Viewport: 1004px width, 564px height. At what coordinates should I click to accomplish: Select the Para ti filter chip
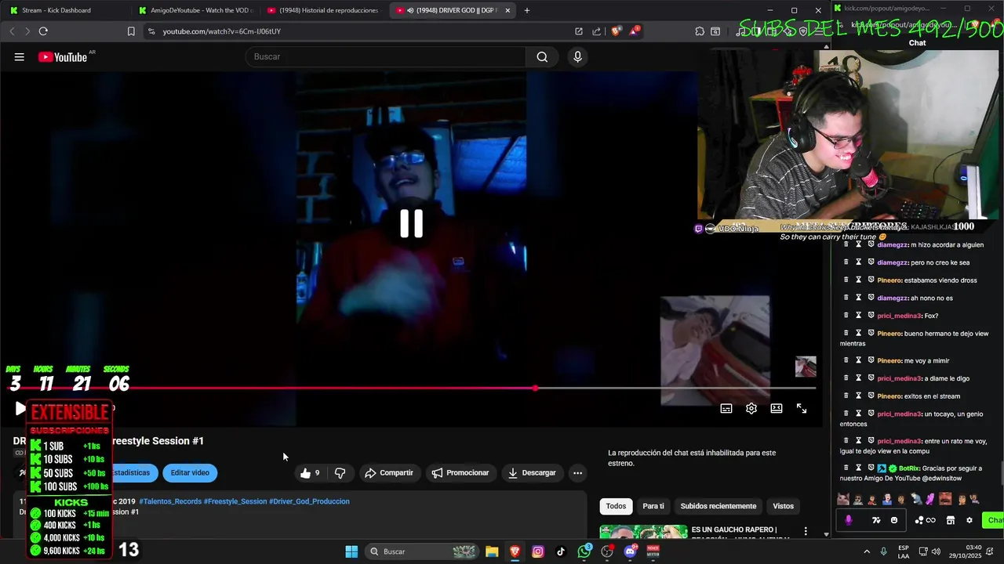click(653, 506)
